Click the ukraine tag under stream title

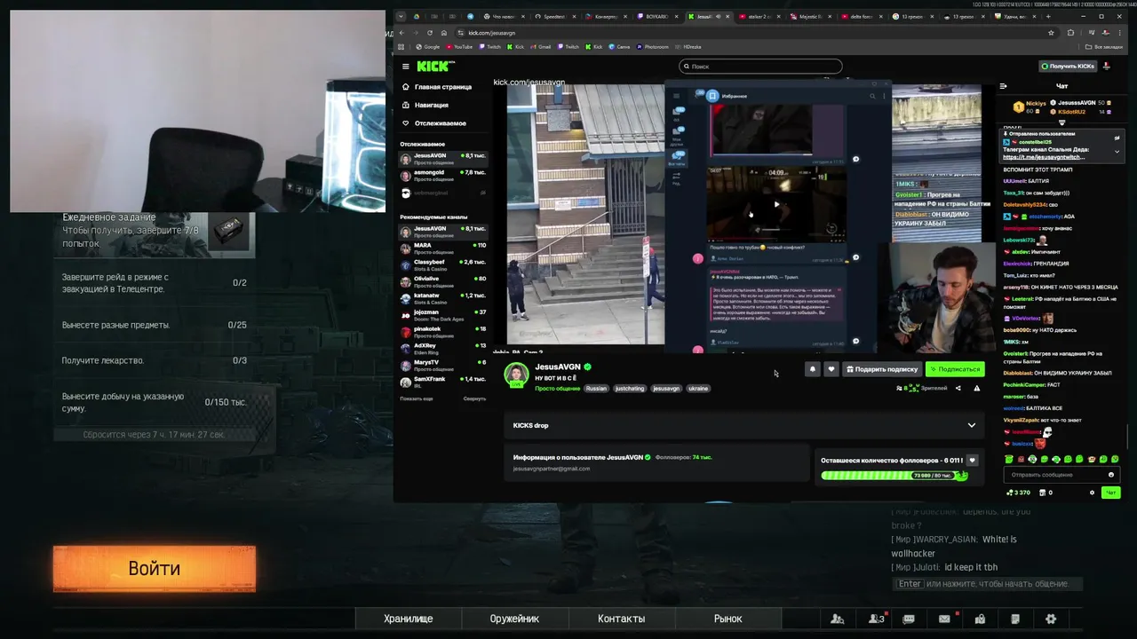tap(698, 389)
